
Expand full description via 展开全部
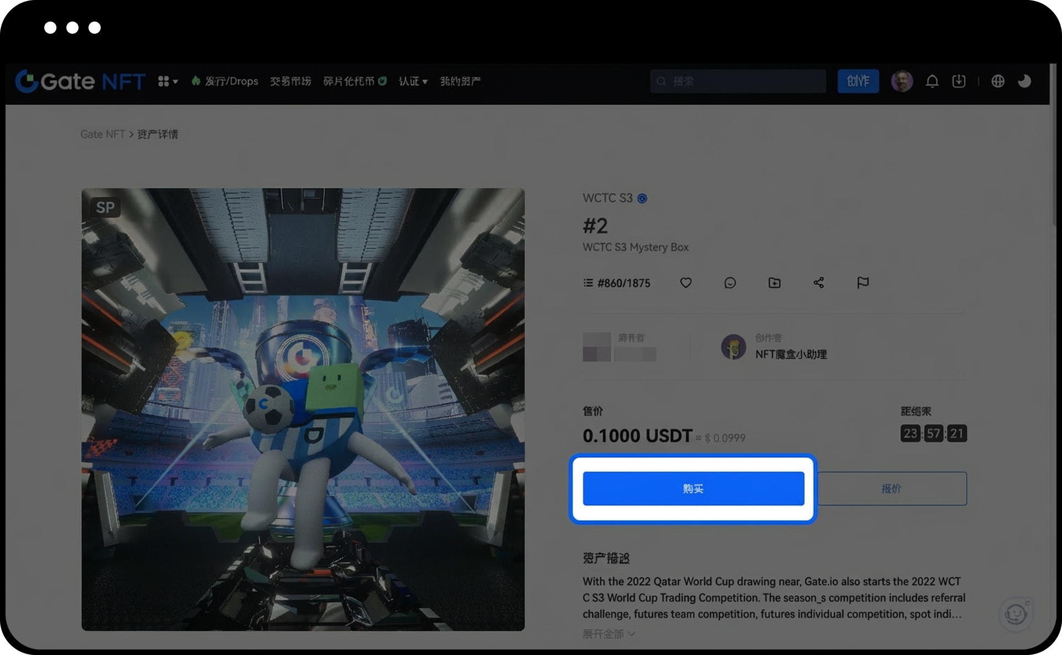point(608,634)
